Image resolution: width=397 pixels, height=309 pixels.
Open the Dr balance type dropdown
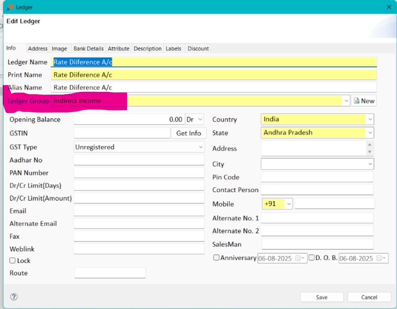[194, 119]
